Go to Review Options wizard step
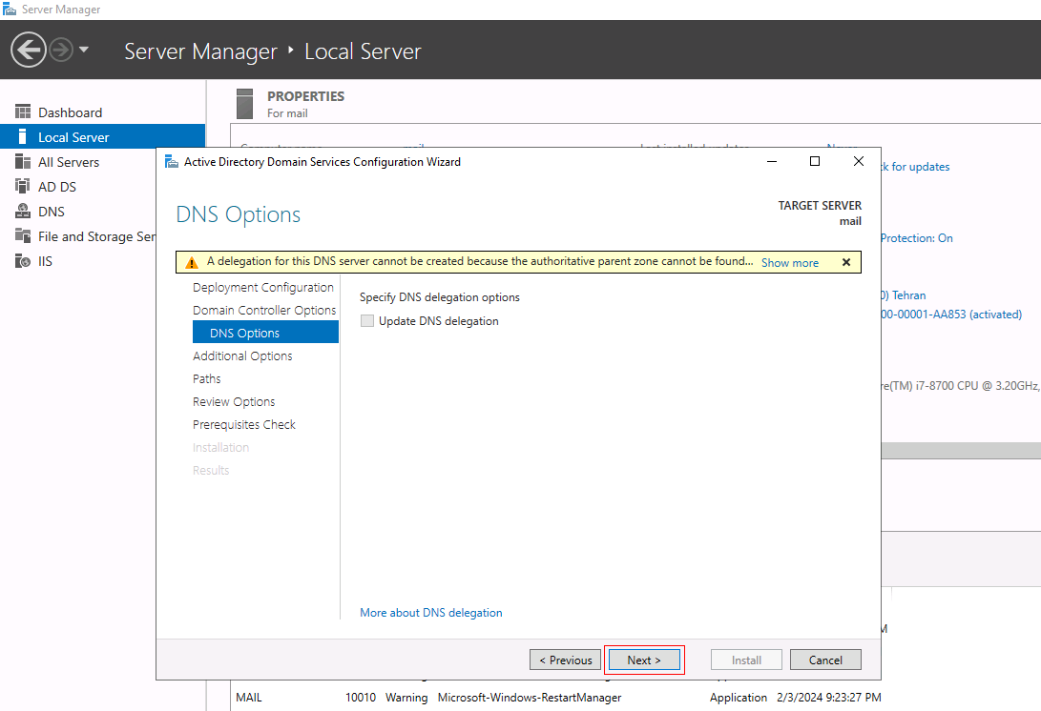Image resolution: width=1041 pixels, height=711 pixels. (234, 401)
